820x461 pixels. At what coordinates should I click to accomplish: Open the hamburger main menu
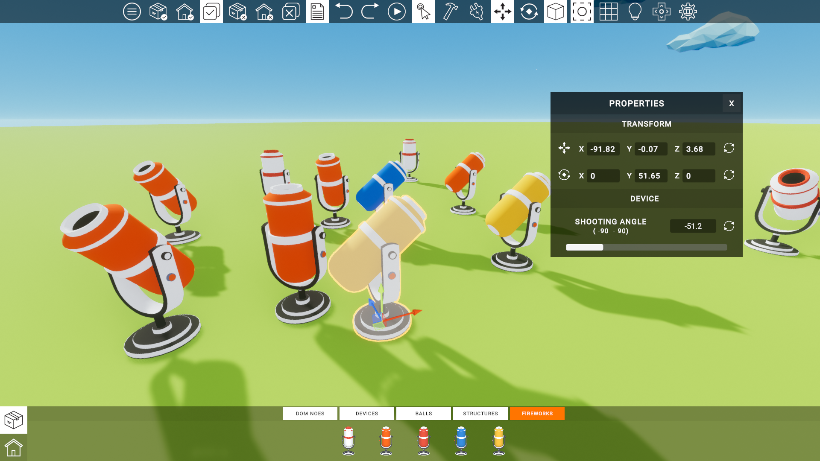coord(132,12)
